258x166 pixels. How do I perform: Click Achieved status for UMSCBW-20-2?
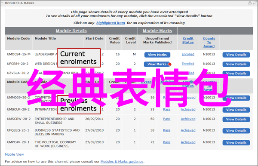(x=188, y=119)
